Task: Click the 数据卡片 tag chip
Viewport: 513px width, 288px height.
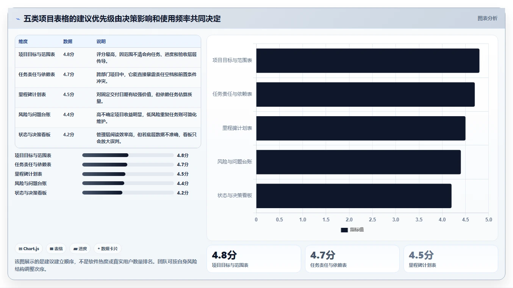Action: click(108, 249)
